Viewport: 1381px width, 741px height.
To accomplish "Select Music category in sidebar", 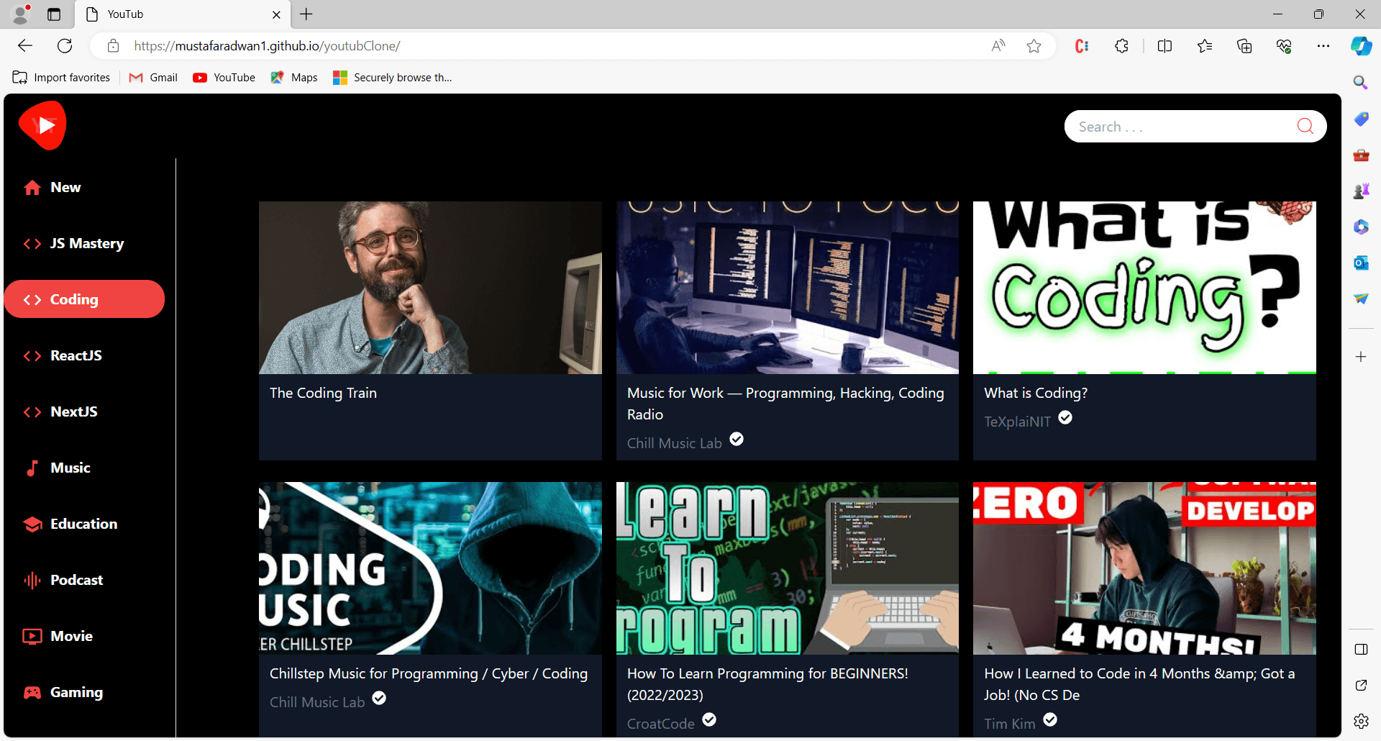I will 84,468.
